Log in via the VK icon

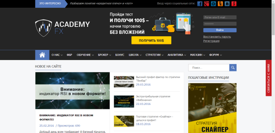click(227, 4)
